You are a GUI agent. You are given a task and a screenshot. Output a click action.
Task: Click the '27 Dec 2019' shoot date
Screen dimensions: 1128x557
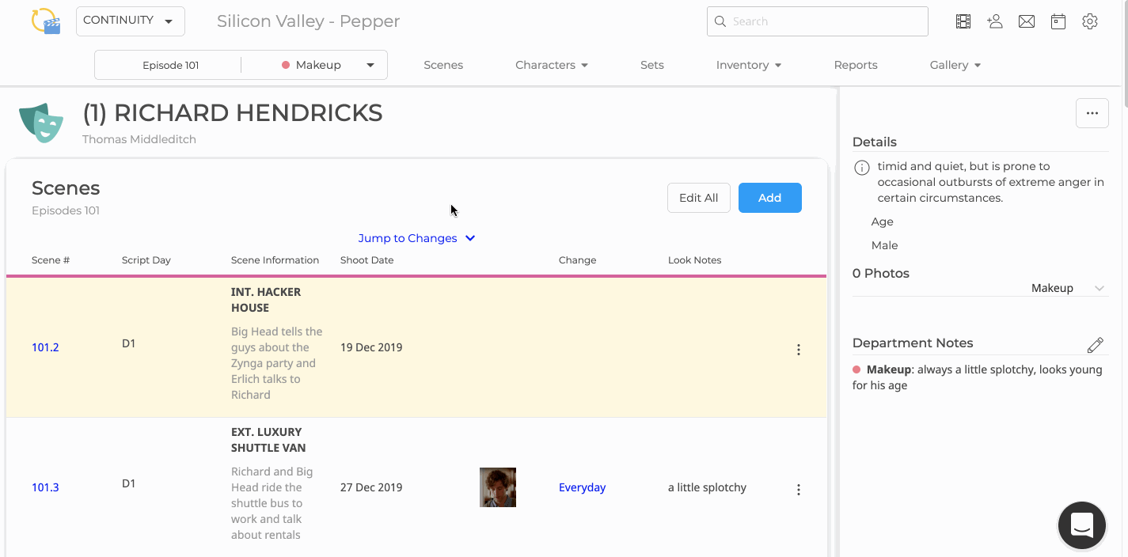[371, 487]
